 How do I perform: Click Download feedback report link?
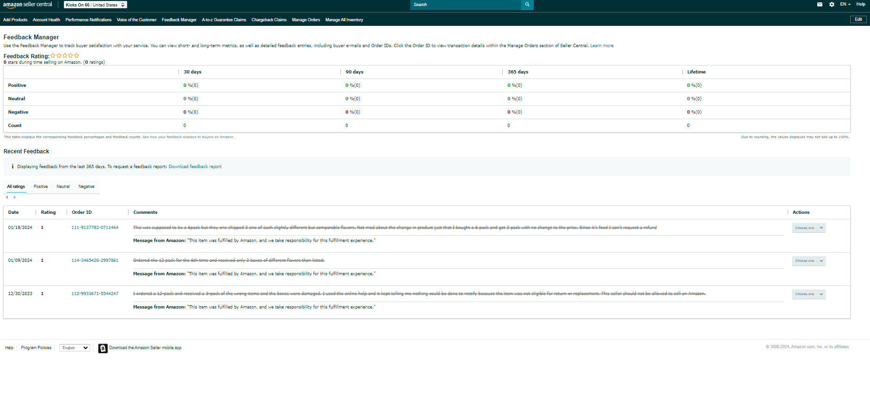tap(195, 167)
